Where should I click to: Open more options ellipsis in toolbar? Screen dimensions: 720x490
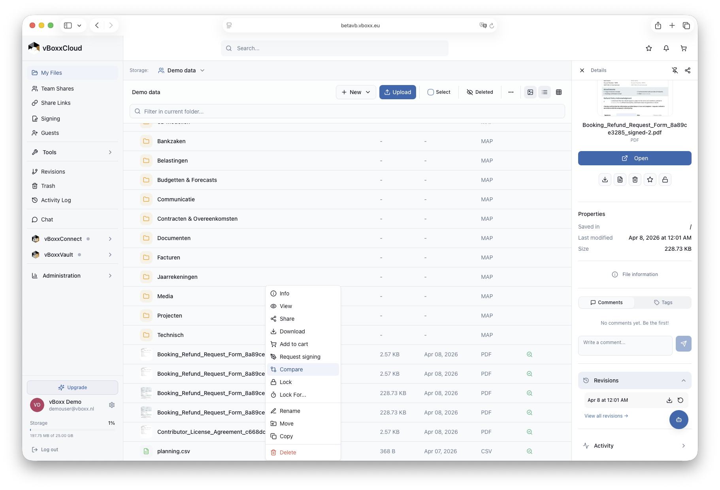(511, 92)
